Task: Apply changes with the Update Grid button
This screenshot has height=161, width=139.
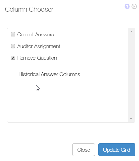Action: coord(117,150)
